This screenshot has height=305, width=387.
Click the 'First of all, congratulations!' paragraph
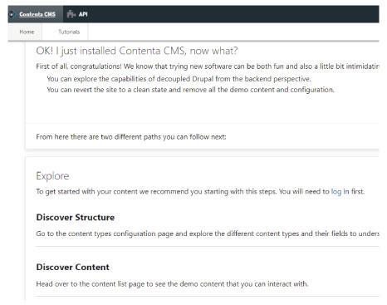[208, 66]
